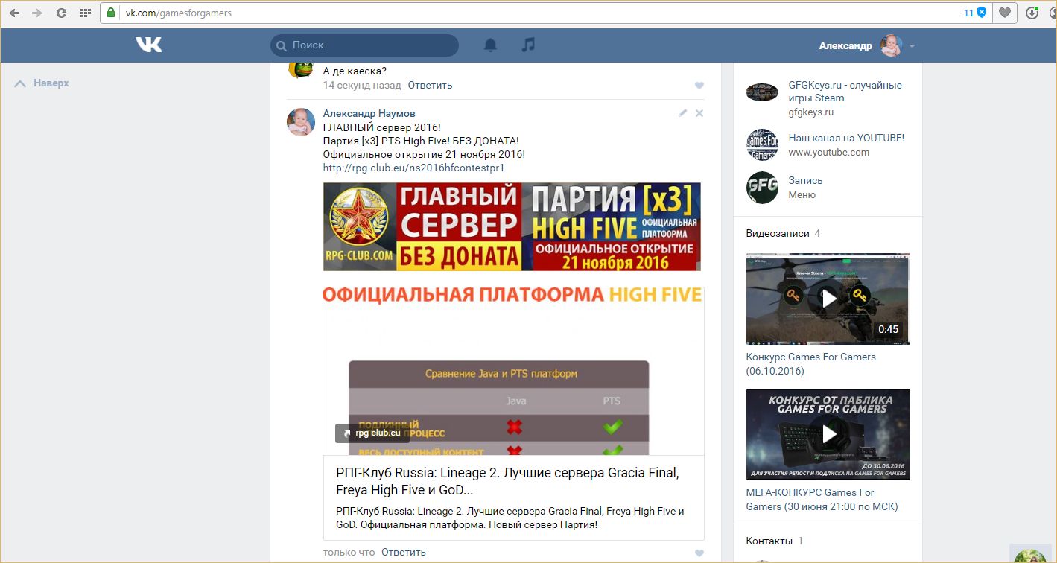The image size is (1057, 563).
Task: Open the notifications bell
Action: [x=490, y=45]
